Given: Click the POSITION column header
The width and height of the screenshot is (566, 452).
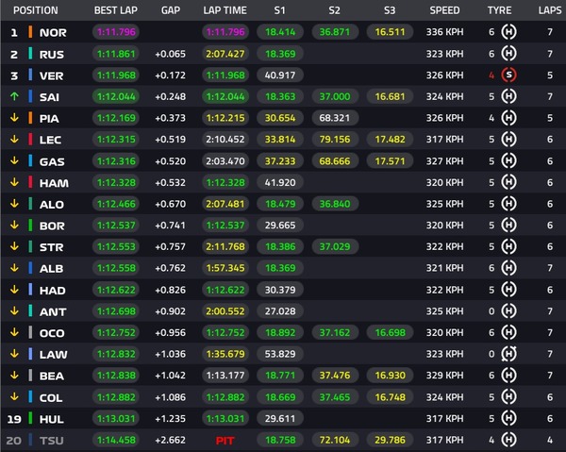Looking at the screenshot, I should tap(36, 10).
